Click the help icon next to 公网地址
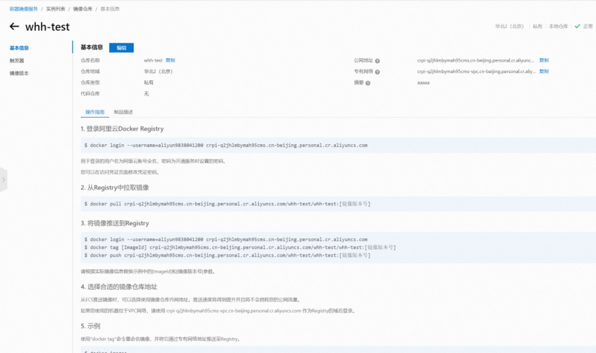596x353 pixels. coord(377,61)
